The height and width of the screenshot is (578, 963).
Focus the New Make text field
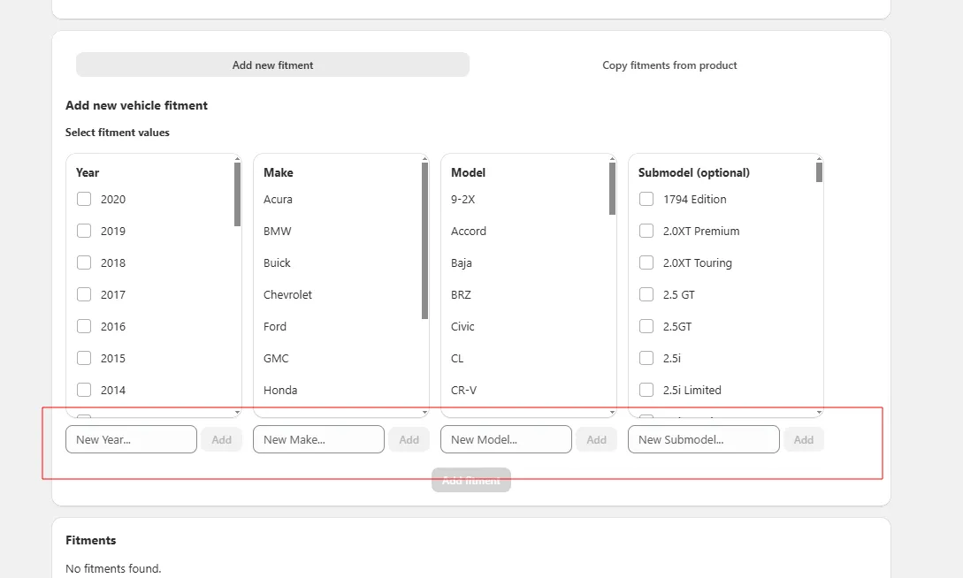click(318, 439)
